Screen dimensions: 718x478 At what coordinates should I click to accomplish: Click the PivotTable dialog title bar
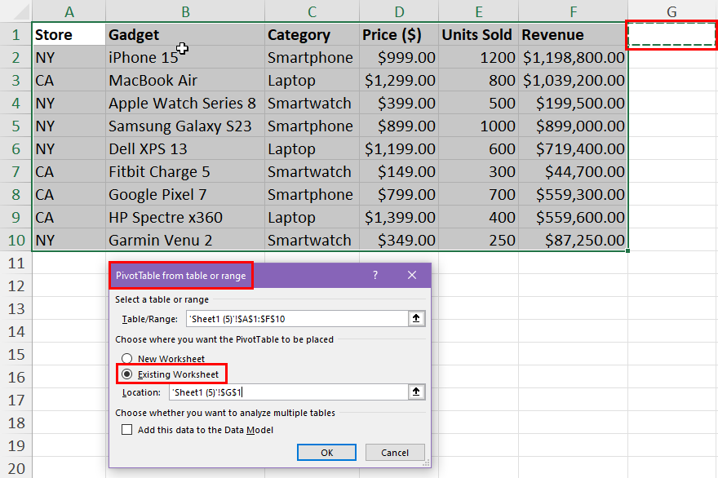270,275
